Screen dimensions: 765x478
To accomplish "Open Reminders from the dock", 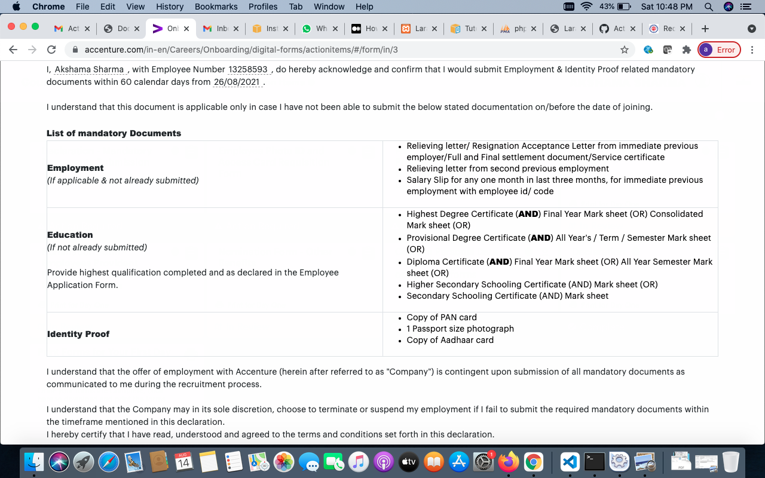I will (x=233, y=461).
